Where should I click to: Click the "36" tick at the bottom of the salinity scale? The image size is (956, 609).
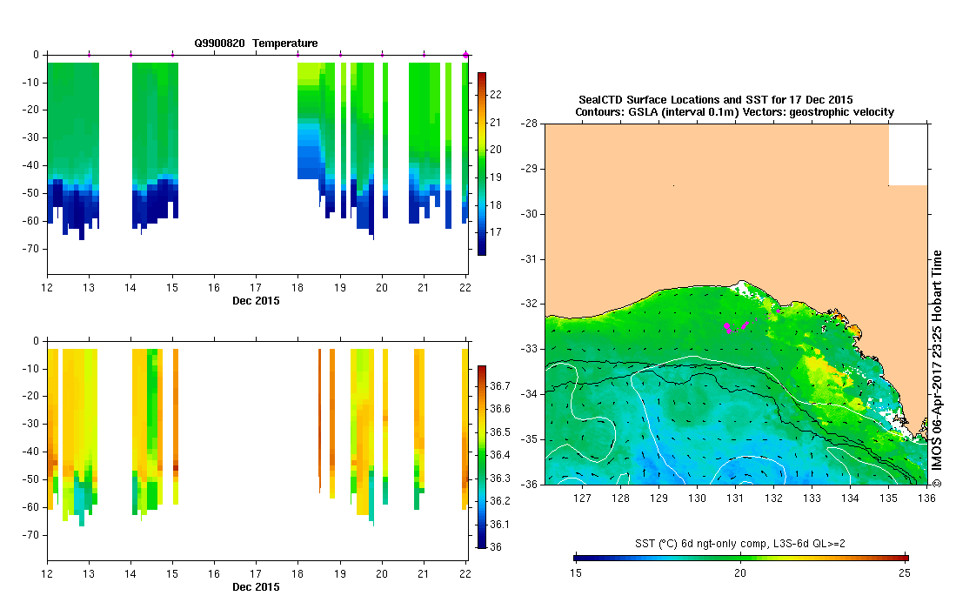[496, 547]
